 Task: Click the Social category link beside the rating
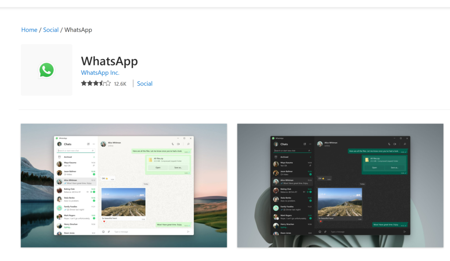(x=145, y=83)
